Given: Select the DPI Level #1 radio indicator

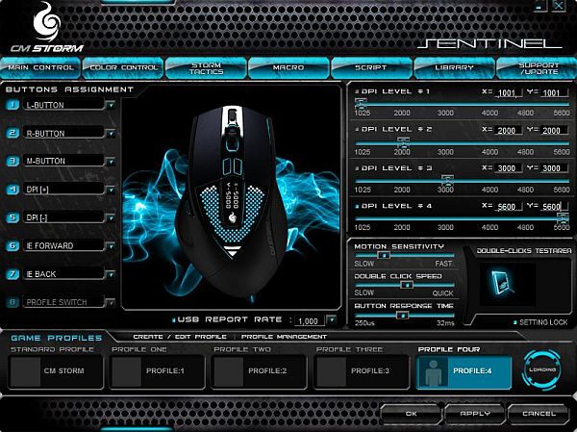Looking at the screenshot, I should pos(358,91).
